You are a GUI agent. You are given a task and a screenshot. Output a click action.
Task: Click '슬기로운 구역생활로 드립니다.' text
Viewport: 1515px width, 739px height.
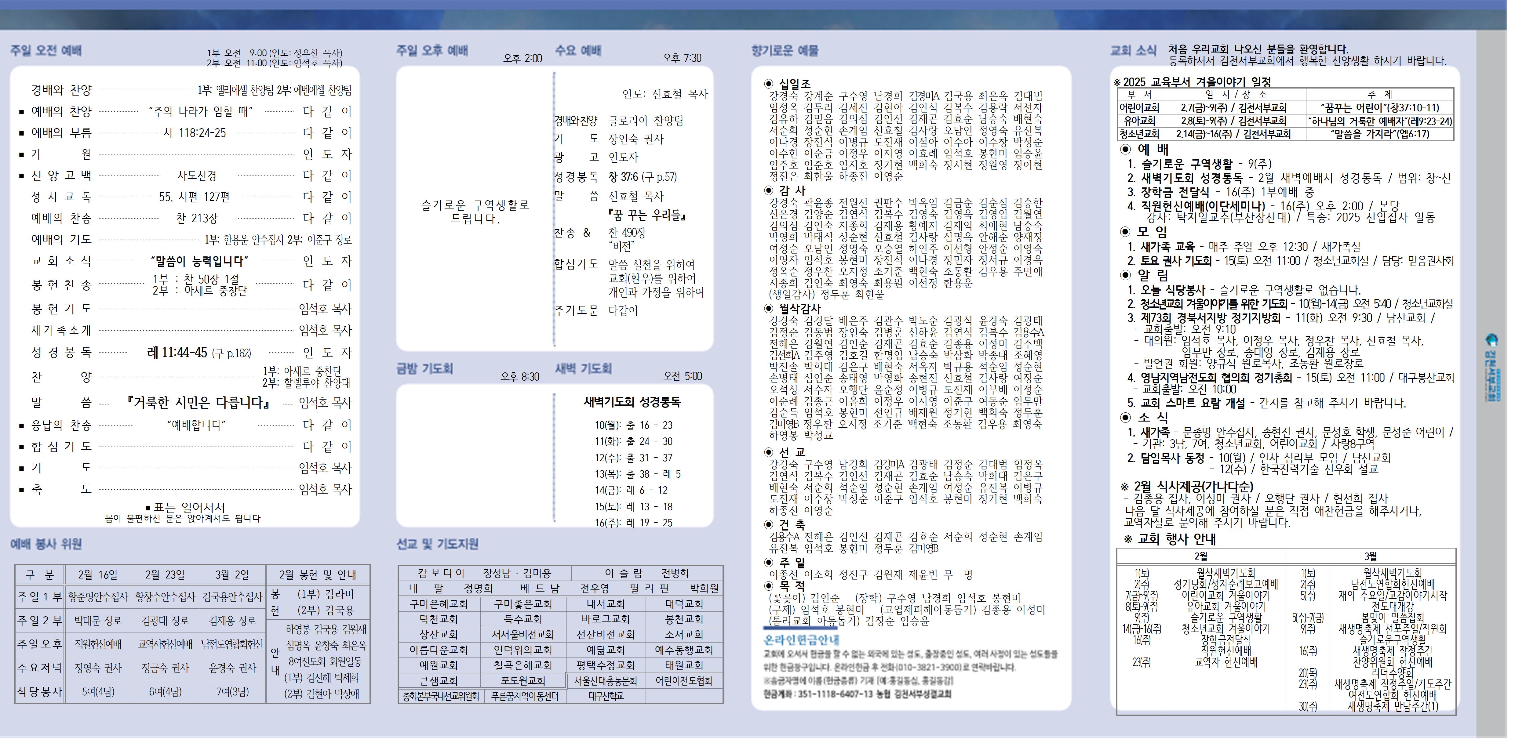(475, 212)
